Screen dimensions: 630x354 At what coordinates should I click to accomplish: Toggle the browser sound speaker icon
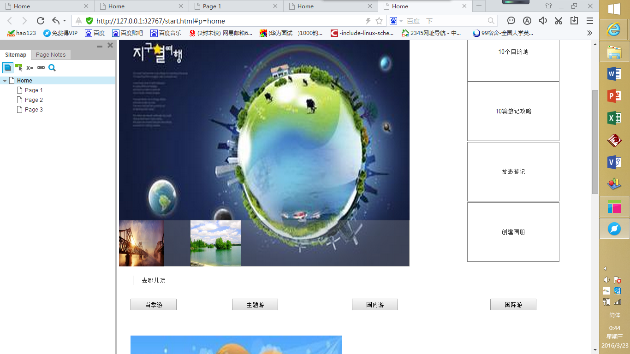pyautogui.click(x=543, y=21)
